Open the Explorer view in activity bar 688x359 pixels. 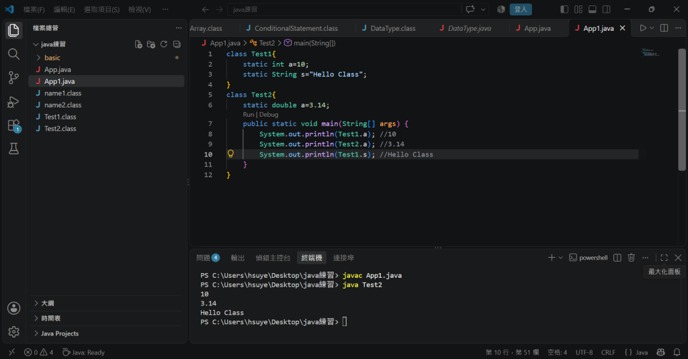pos(13,30)
